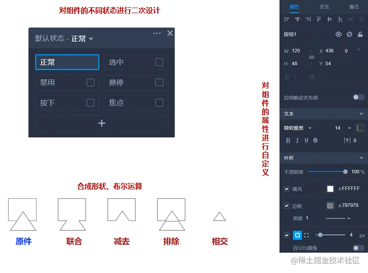
Task: Click the align top icon
Action: [x=319, y=19]
